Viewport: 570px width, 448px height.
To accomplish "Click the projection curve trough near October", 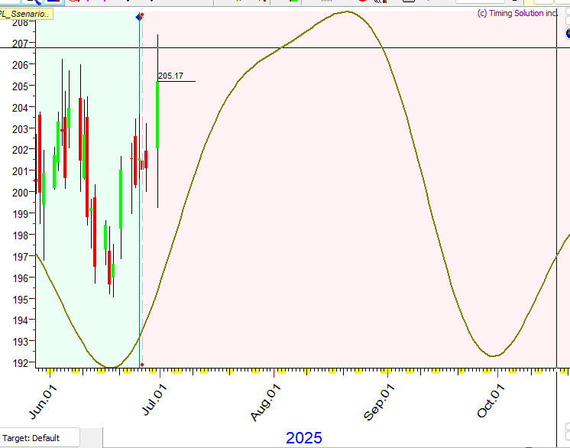I will [x=494, y=355].
